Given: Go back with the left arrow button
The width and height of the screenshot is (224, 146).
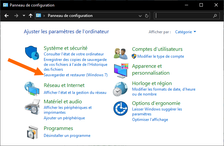Looking at the screenshot, I should [6, 16].
